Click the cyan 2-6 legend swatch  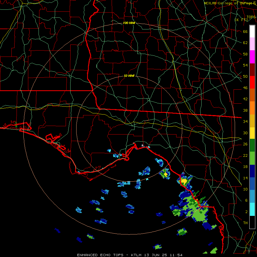(x=252, y=209)
